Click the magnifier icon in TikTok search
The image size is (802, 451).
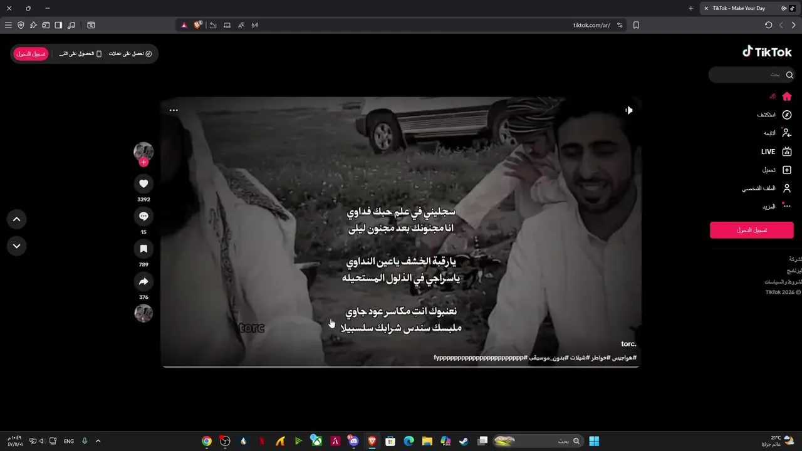pyautogui.click(x=789, y=75)
